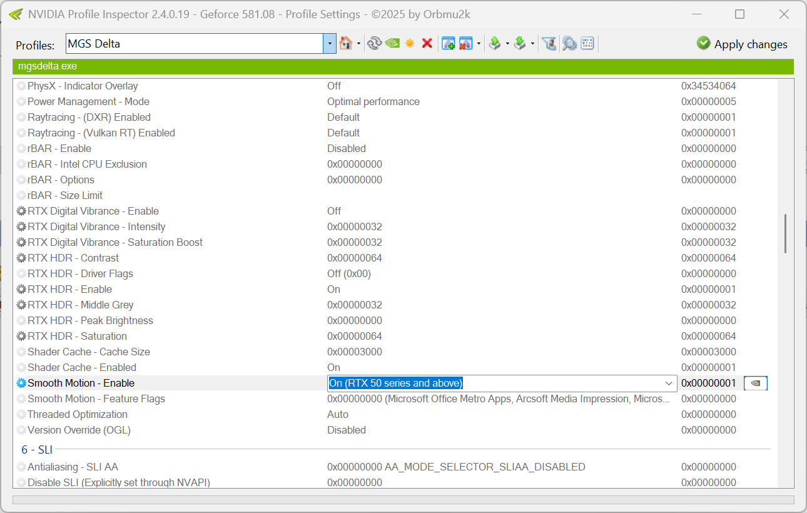Click Optimal performance value
This screenshot has width=807, height=513.
pyautogui.click(x=373, y=101)
